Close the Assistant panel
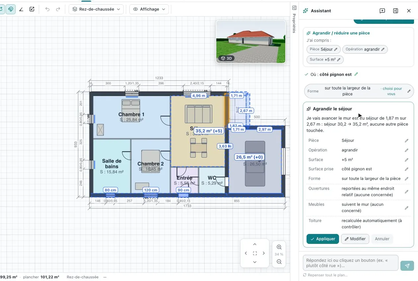 [x=409, y=11]
